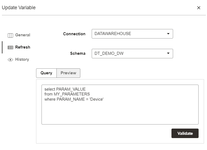This screenshot has width=207, height=150.
Task: Click the 'where PARAM_NAME' query line
Action: coord(74,99)
